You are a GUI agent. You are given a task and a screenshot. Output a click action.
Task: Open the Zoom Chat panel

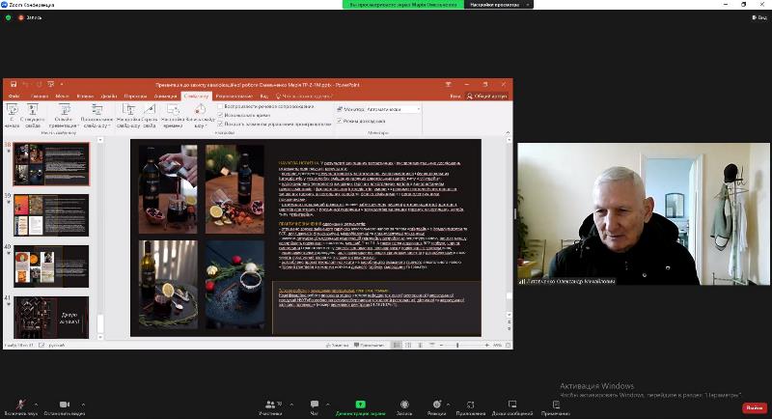tap(312, 404)
